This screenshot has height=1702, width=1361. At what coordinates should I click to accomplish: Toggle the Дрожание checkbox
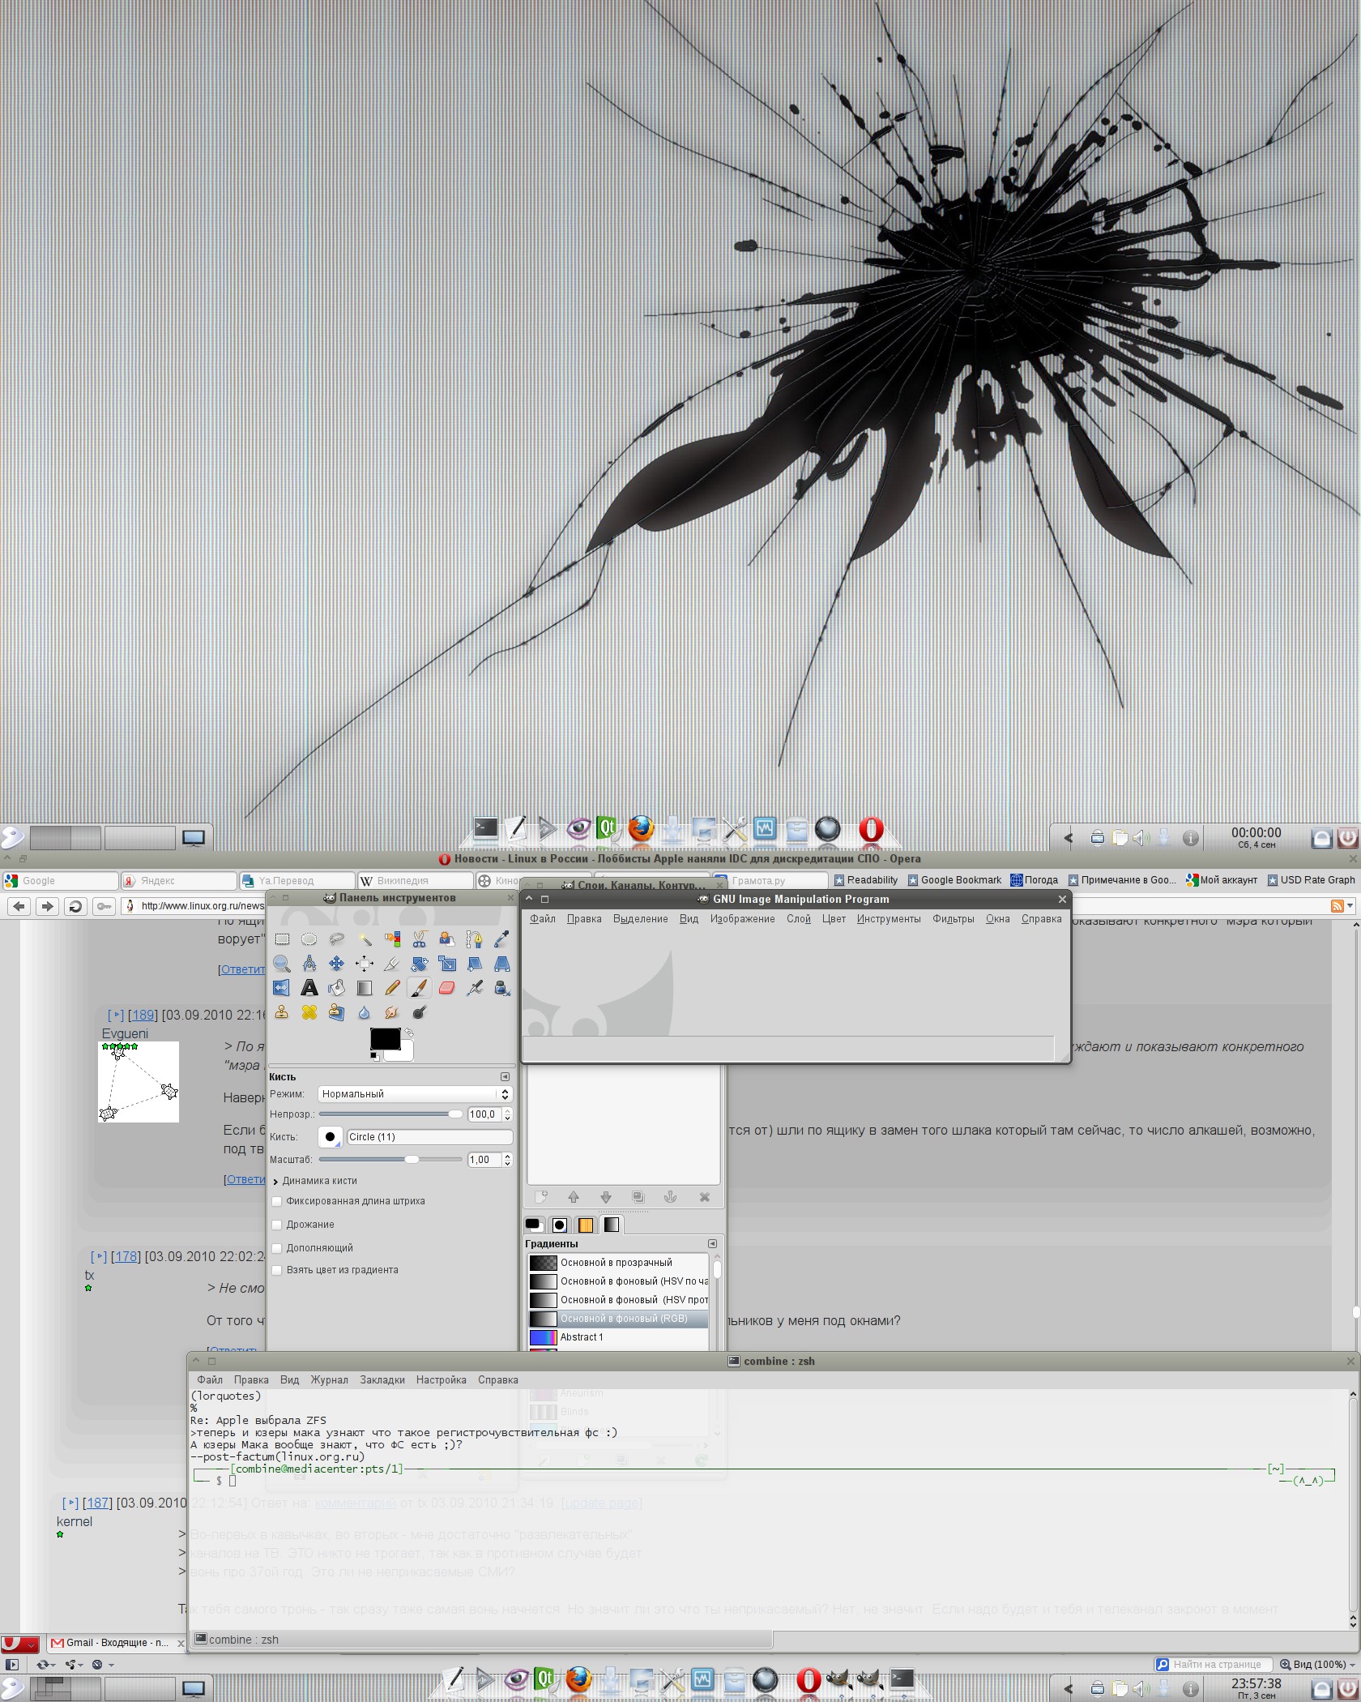(x=277, y=1225)
